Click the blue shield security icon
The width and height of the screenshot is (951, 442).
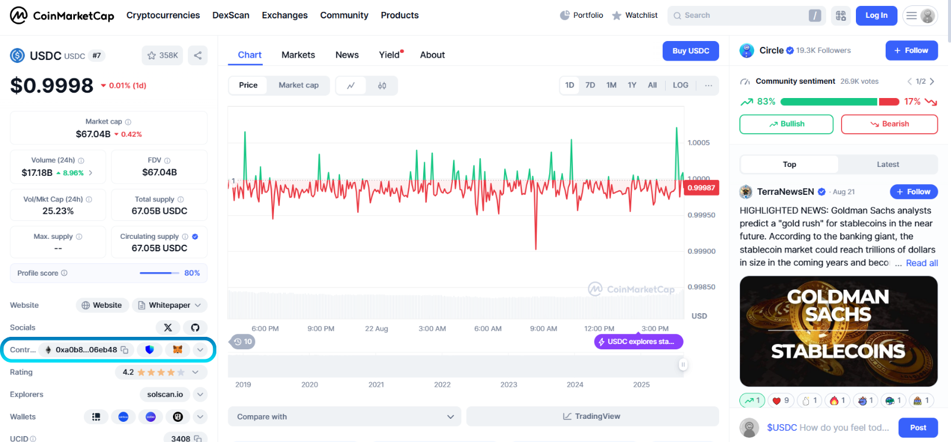pos(150,350)
